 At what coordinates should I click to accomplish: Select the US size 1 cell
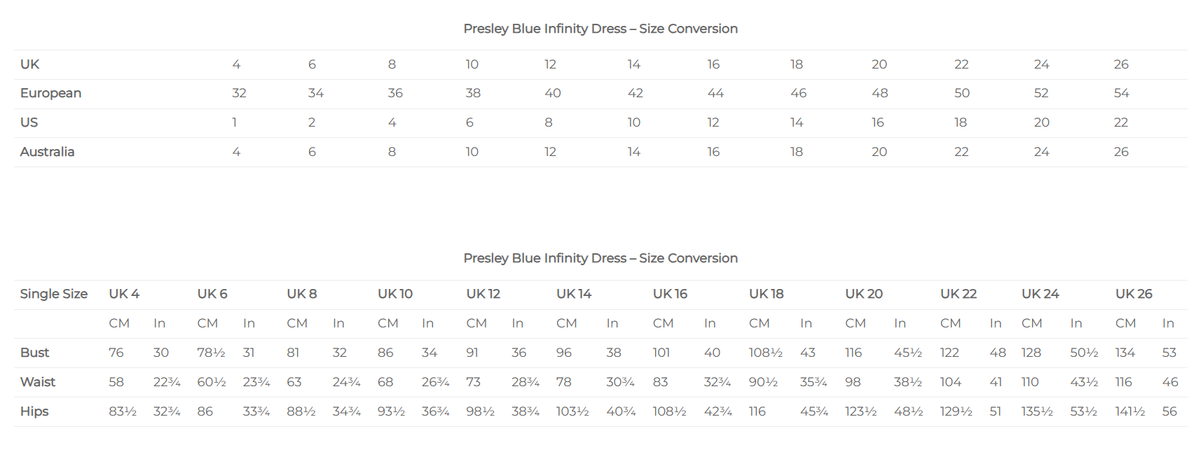click(x=234, y=122)
